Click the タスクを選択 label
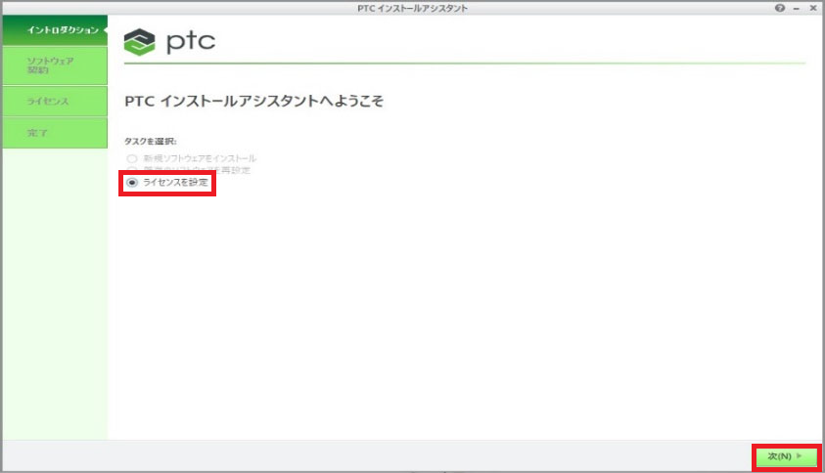Viewport: 825px width, 473px height. [x=150, y=141]
